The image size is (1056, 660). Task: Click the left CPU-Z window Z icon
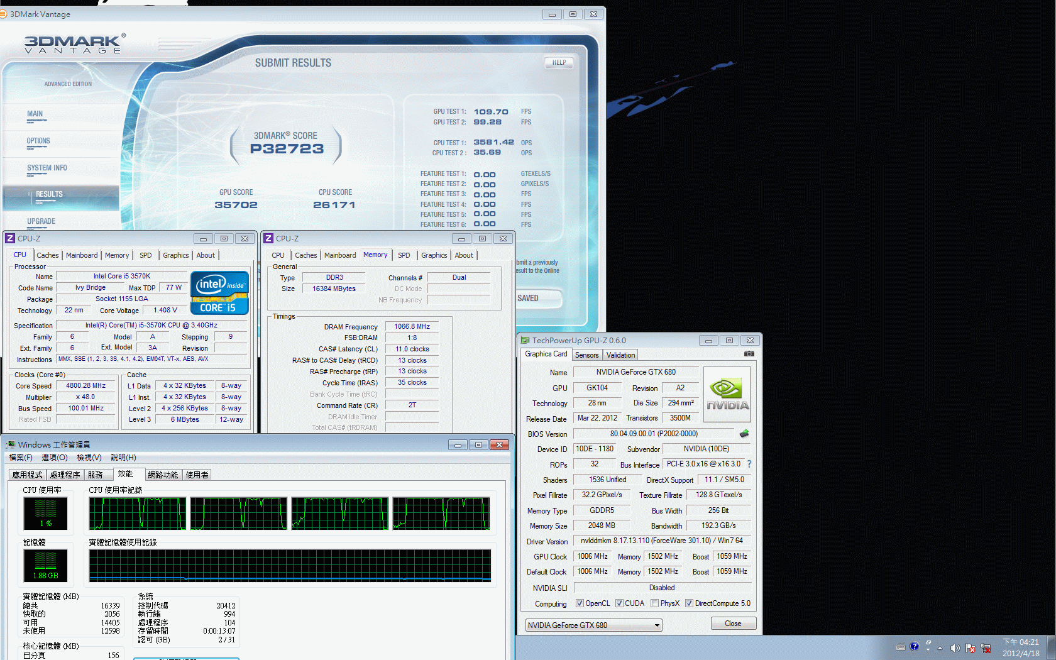pos(9,238)
